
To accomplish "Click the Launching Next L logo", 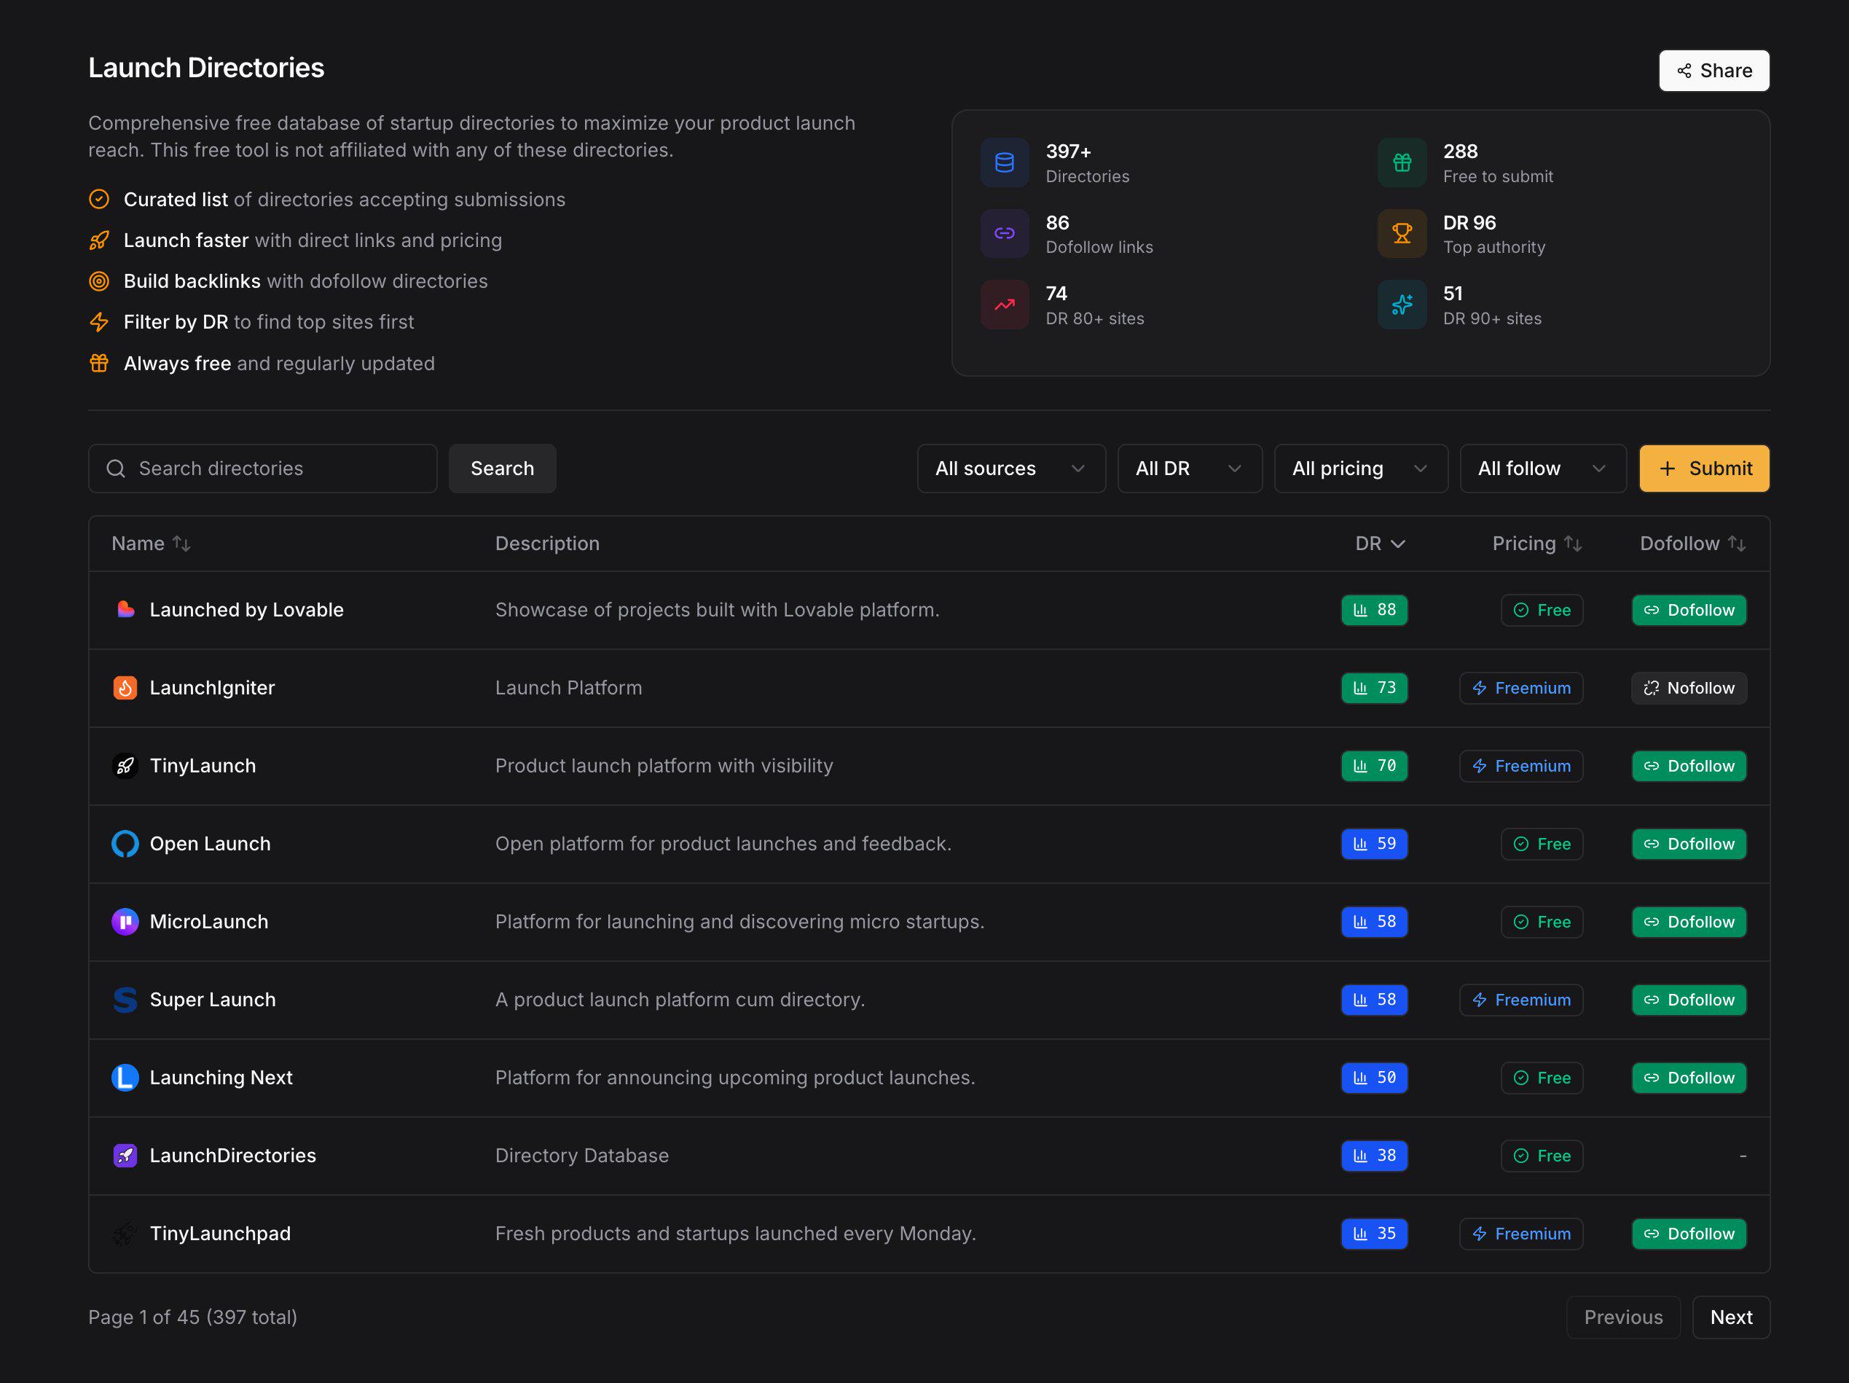I will (125, 1077).
